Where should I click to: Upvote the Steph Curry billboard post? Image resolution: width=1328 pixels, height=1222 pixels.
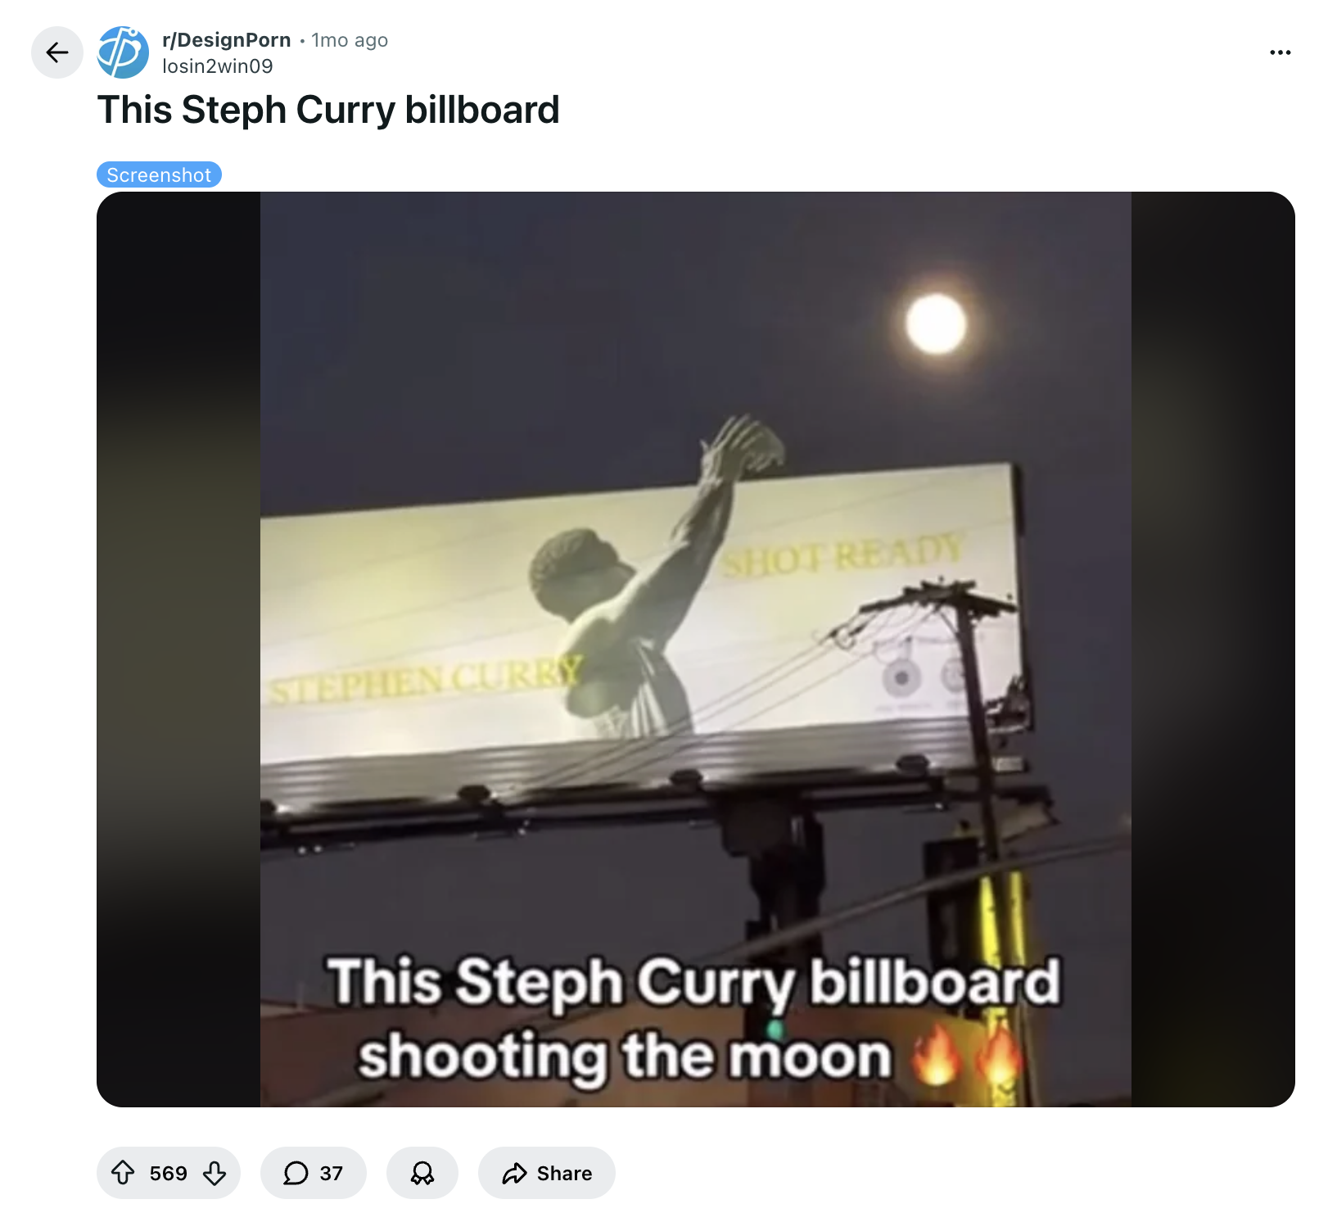pyautogui.click(x=123, y=1173)
